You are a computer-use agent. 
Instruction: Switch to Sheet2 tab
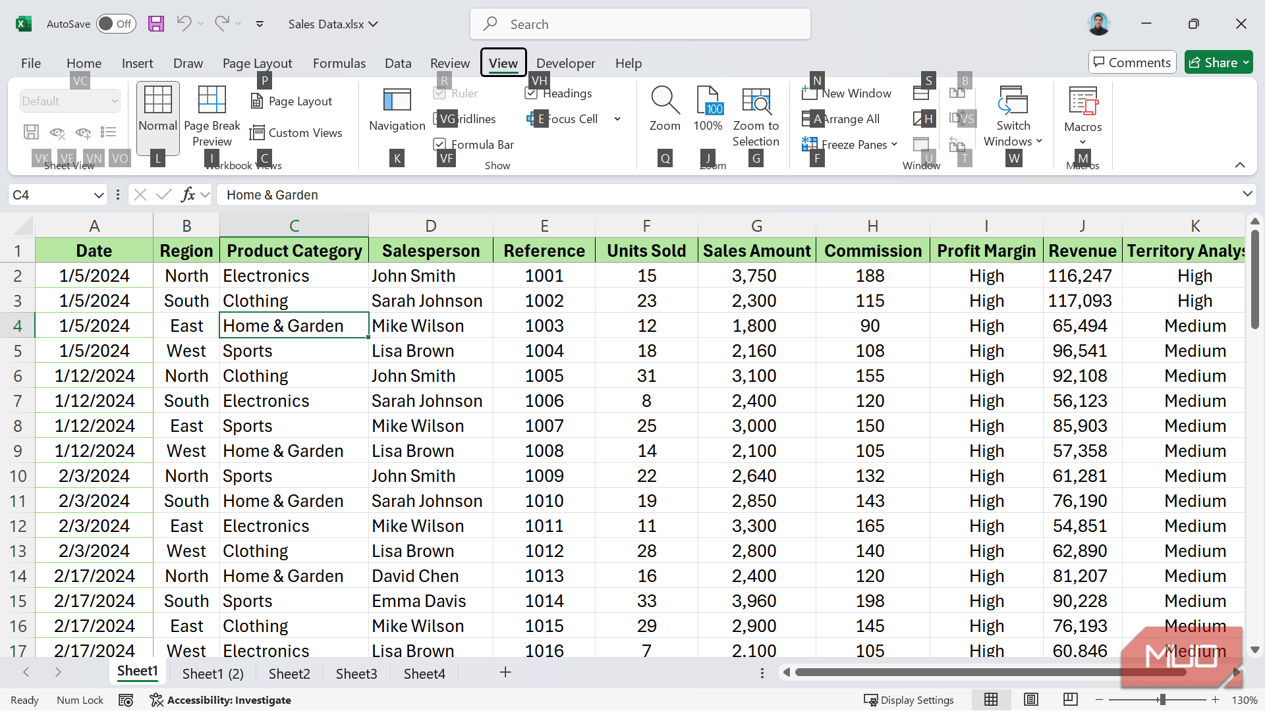point(289,673)
